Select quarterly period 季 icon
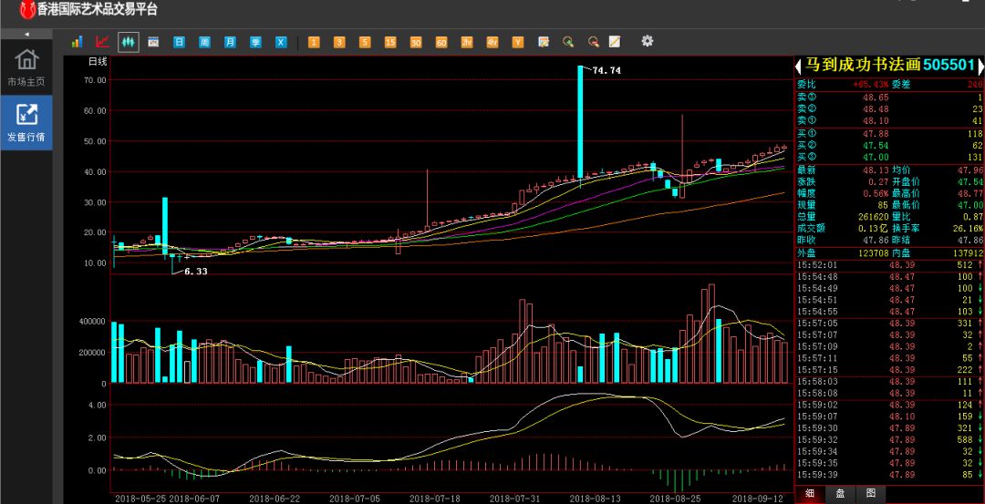This screenshot has height=504, width=985. 255,42
